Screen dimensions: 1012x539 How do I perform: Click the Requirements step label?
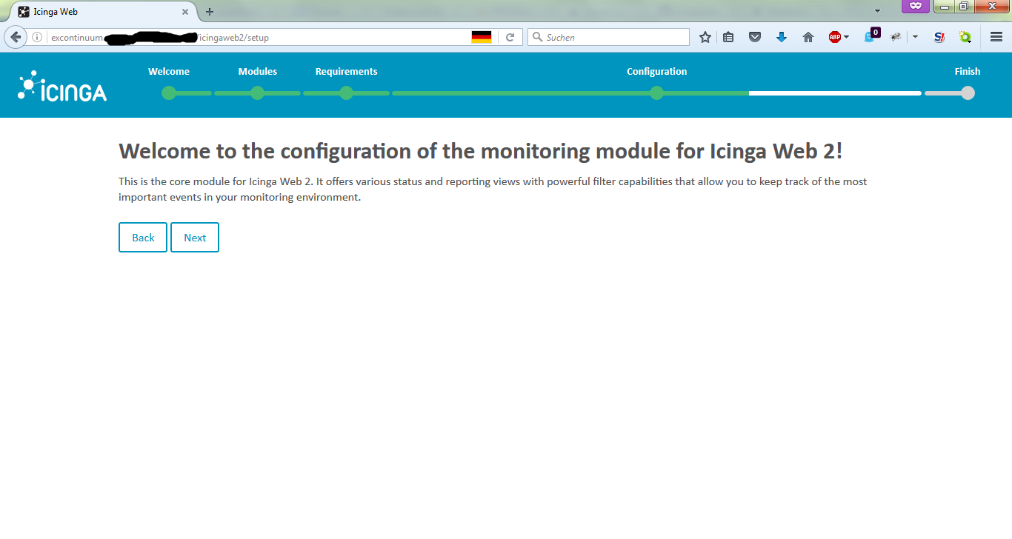coord(346,72)
